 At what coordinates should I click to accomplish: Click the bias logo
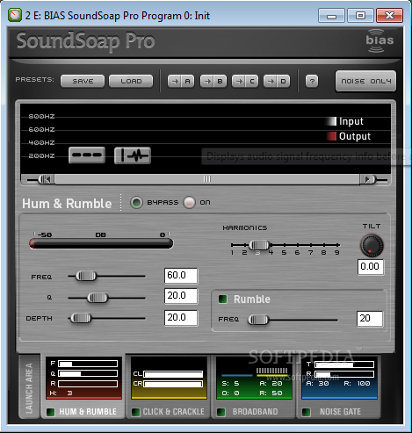[379, 41]
